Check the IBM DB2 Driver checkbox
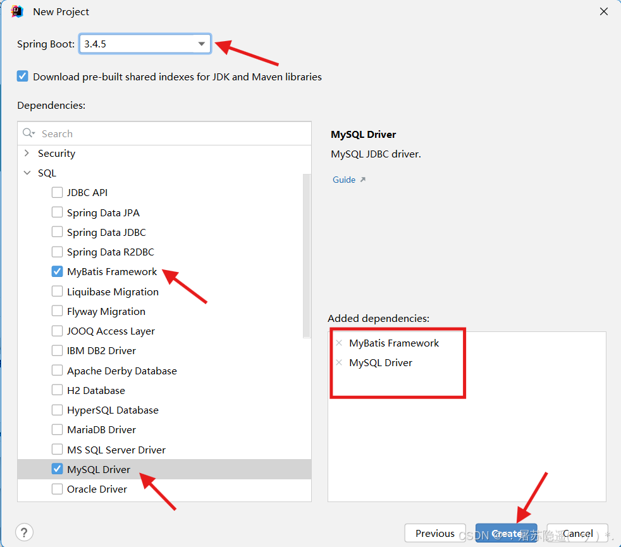This screenshot has width=621, height=547. pos(57,350)
